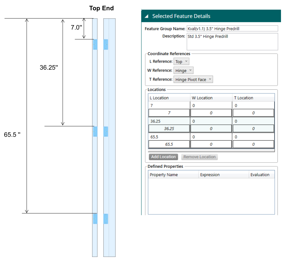Click the "Defined Properties" group title
Image resolution: width=285 pixels, height=263 pixels.
point(165,166)
